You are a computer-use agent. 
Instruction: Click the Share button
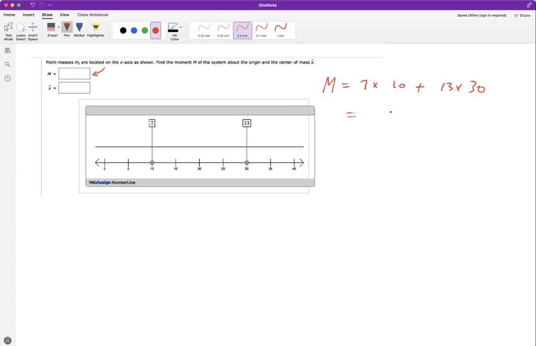click(x=521, y=15)
